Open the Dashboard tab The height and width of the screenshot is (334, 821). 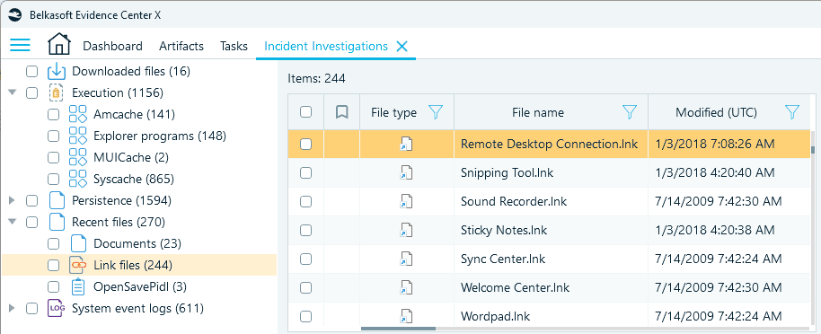[x=112, y=46]
